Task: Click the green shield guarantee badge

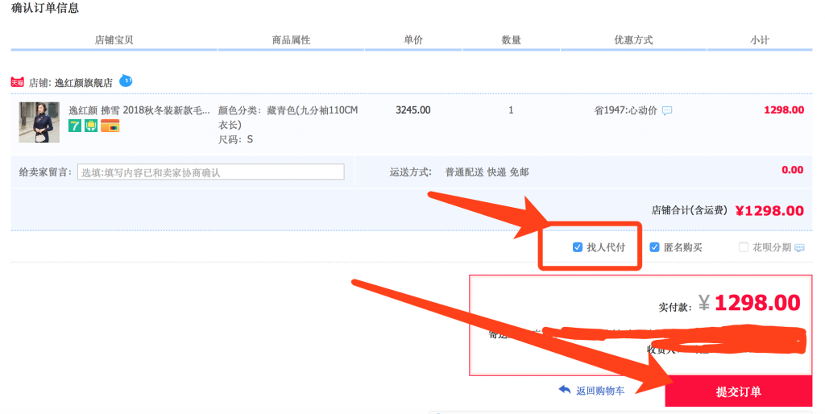Action: [x=91, y=126]
